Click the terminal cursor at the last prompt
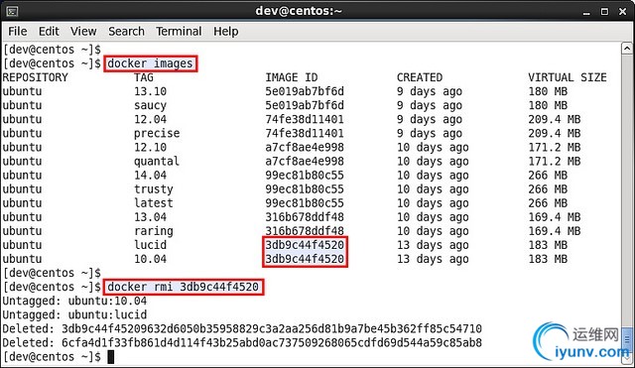635x368 pixels. click(110, 357)
